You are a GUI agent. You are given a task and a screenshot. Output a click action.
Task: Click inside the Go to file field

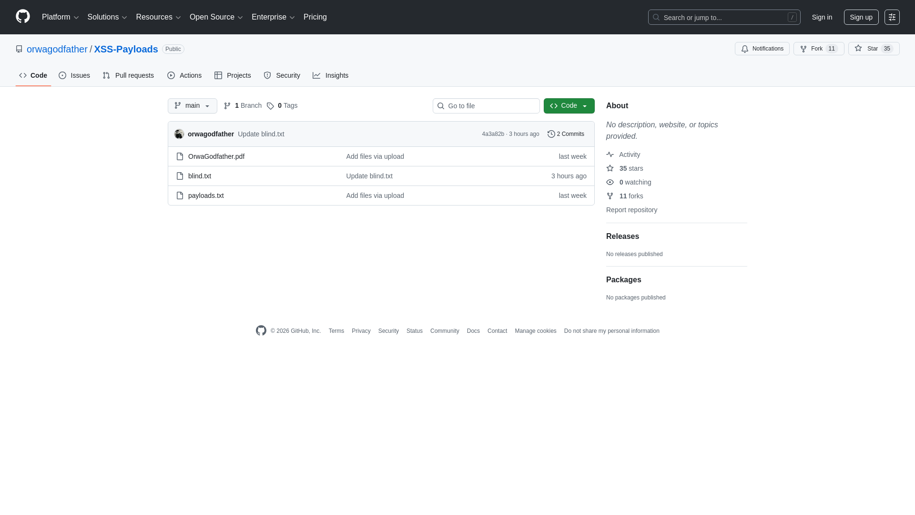[486, 106]
